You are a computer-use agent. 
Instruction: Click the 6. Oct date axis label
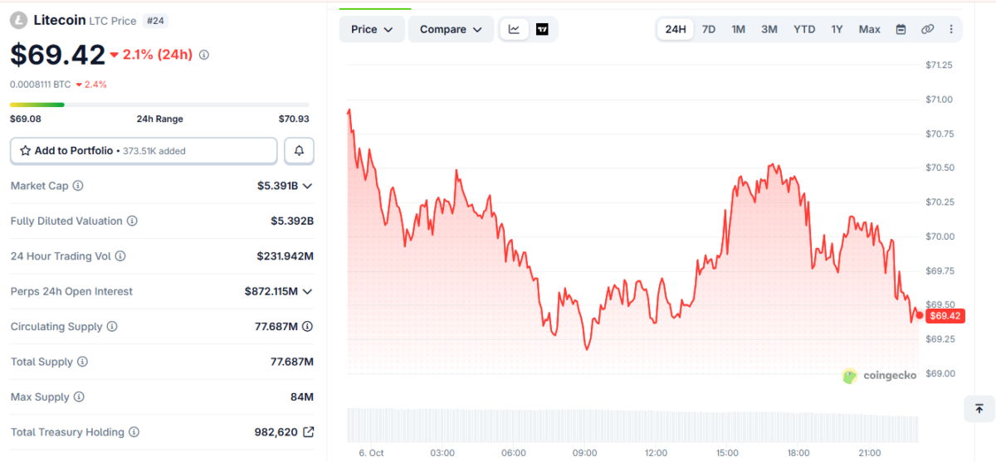(371, 453)
